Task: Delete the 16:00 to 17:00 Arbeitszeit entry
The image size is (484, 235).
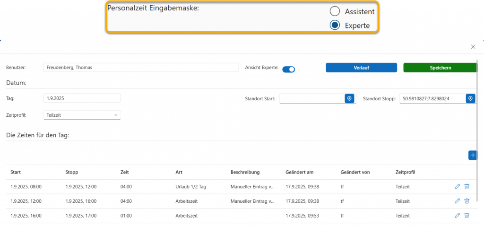Action: [x=467, y=216]
